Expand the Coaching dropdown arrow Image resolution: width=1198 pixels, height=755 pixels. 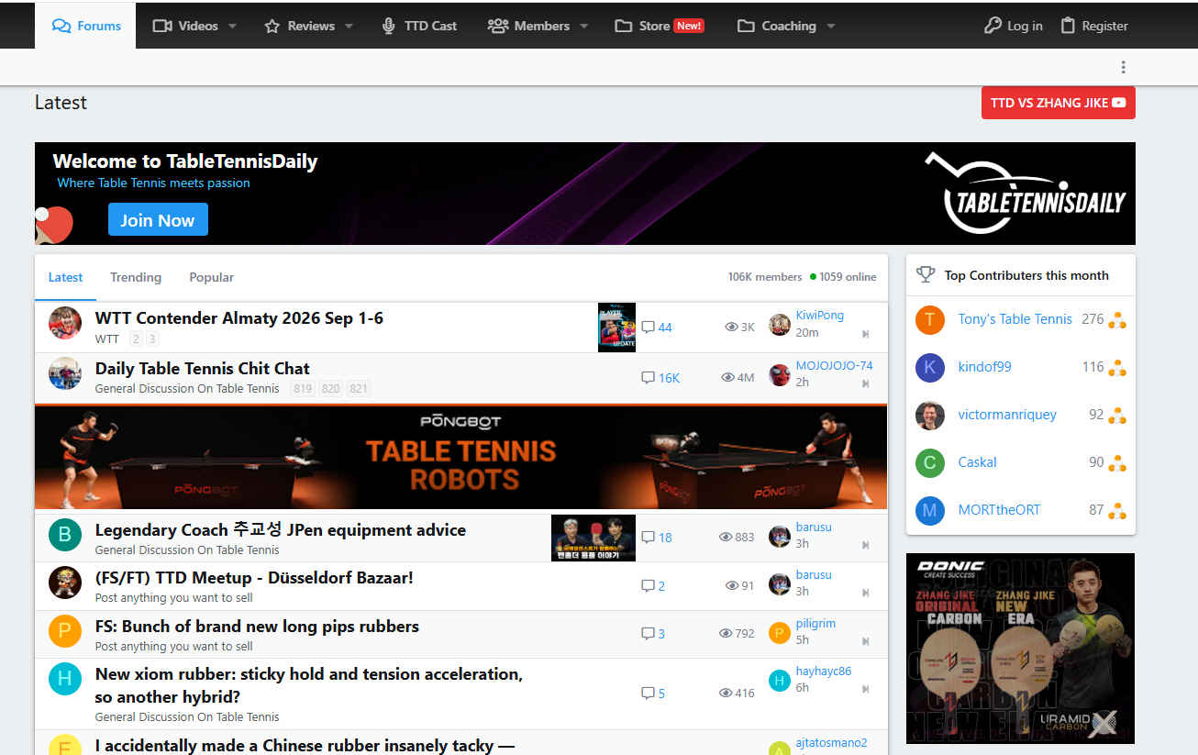(x=830, y=26)
